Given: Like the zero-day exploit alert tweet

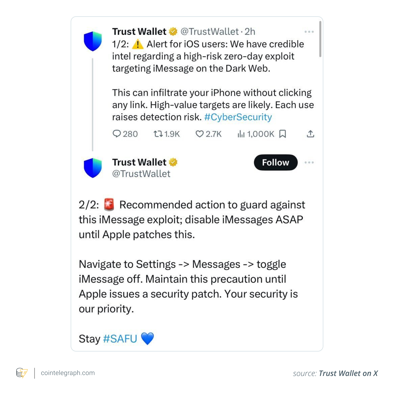Looking at the screenshot, I should [200, 134].
